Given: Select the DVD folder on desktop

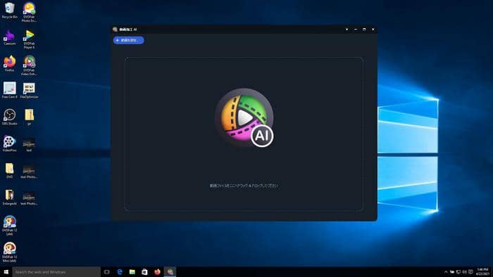Looking at the screenshot, I should pyautogui.click(x=9, y=170).
